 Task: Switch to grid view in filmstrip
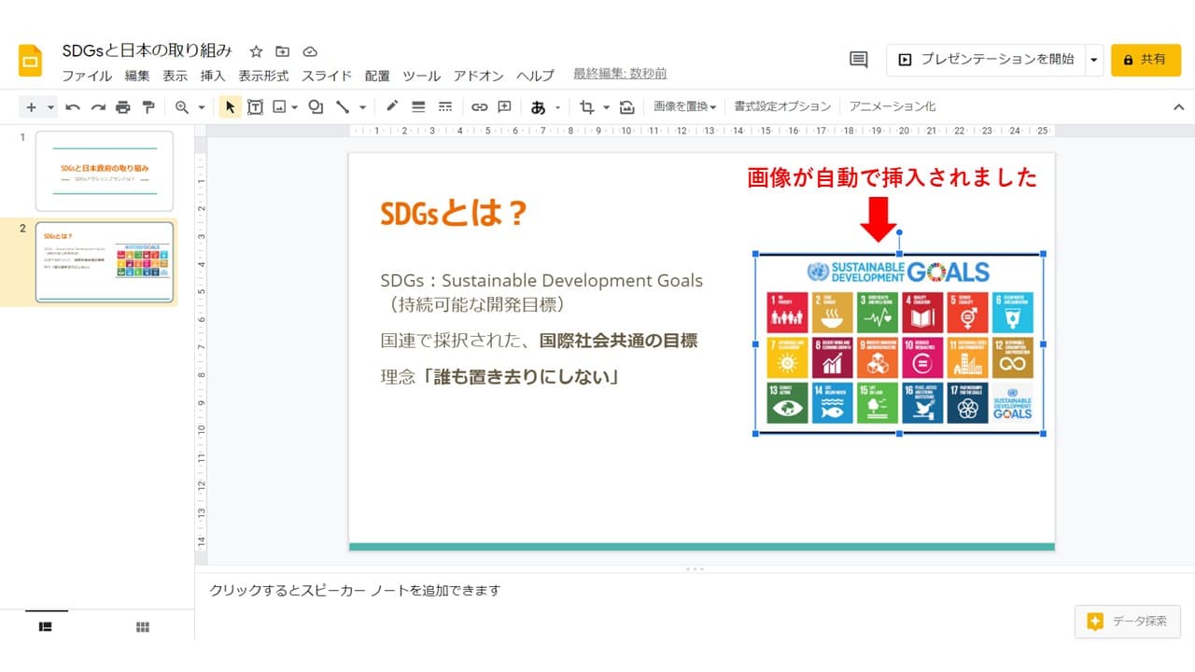click(143, 627)
